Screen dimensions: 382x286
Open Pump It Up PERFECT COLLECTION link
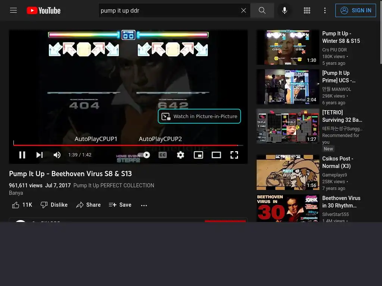click(x=114, y=185)
